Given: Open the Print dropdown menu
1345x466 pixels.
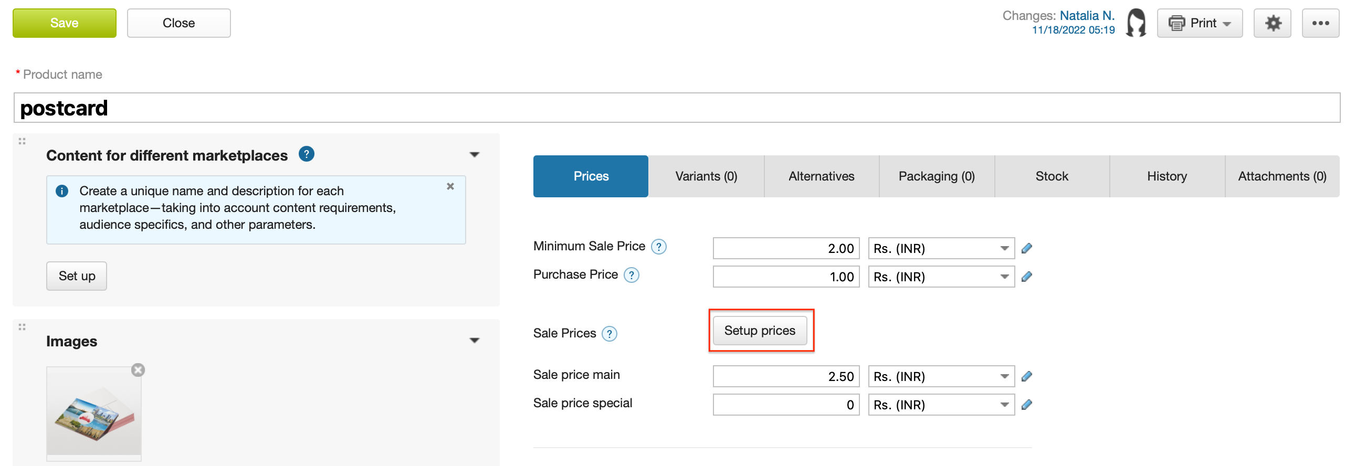Looking at the screenshot, I should point(1200,23).
